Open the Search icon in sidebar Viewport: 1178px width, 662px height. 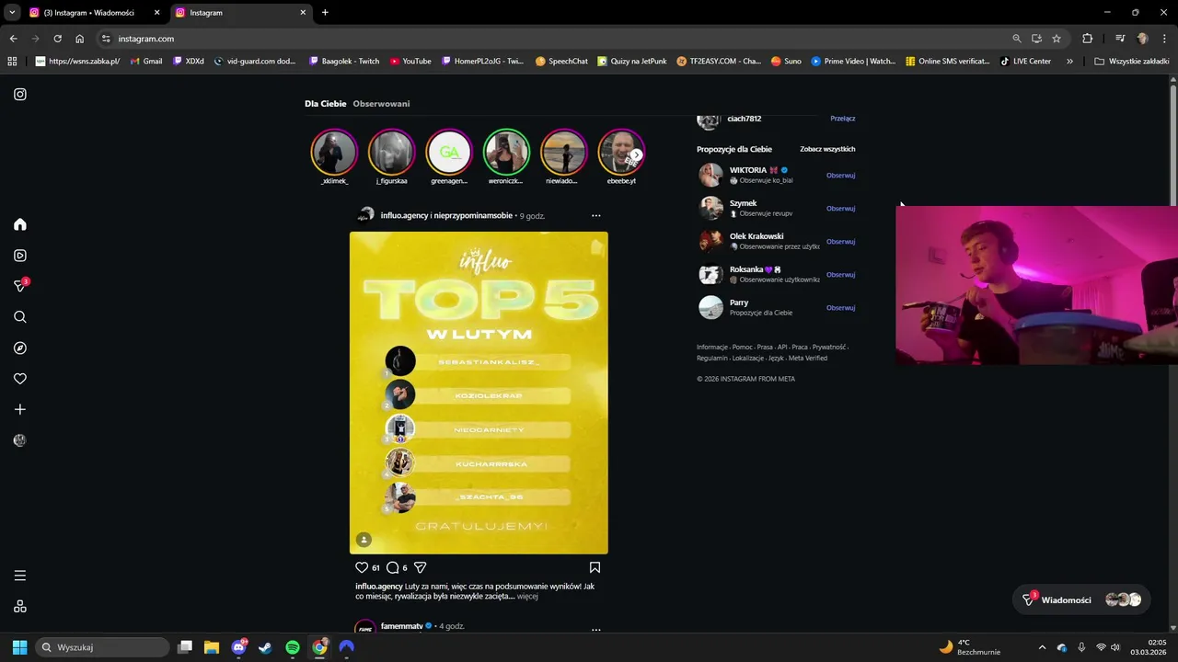click(x=20, y=317)
